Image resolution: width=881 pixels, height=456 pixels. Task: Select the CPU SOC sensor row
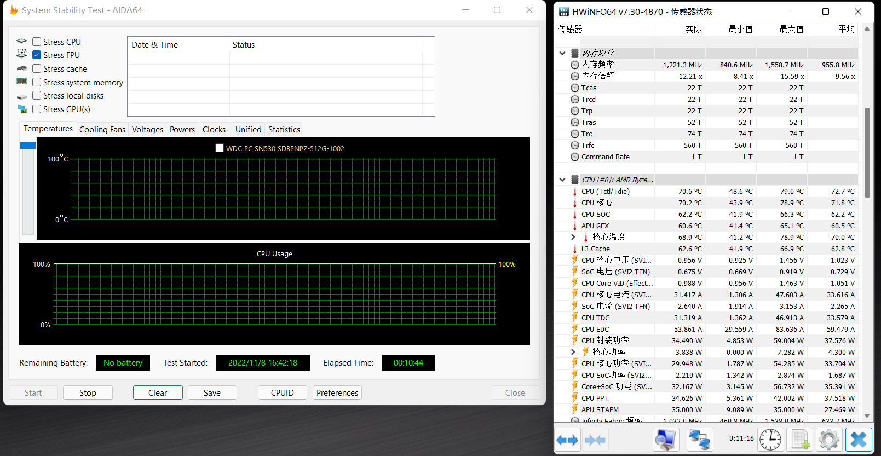[x=707, y=214]
